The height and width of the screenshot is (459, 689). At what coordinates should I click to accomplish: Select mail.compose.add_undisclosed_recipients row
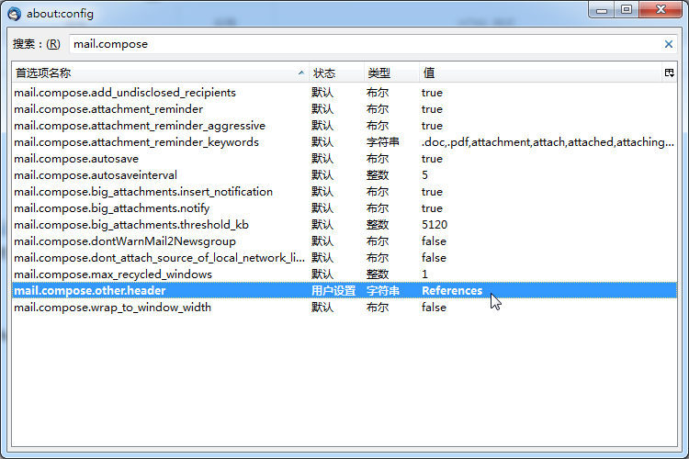pos(344,93)
